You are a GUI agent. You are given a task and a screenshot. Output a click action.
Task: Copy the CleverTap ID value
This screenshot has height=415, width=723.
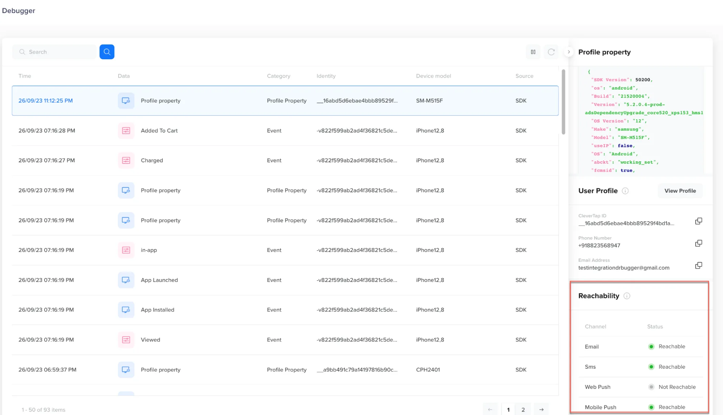click(698, 221)
